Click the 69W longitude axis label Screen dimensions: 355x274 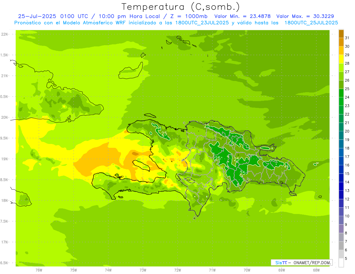tap(282, 270)
